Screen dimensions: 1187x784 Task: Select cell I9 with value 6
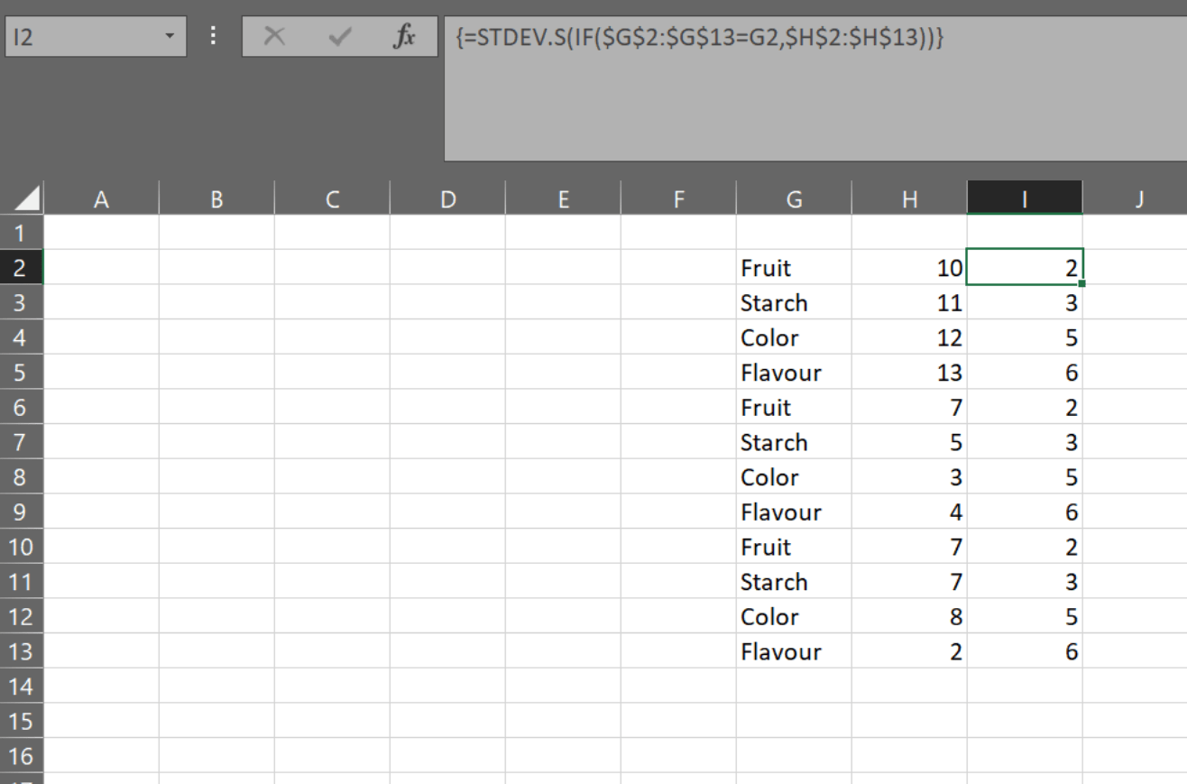(1025, 512)
